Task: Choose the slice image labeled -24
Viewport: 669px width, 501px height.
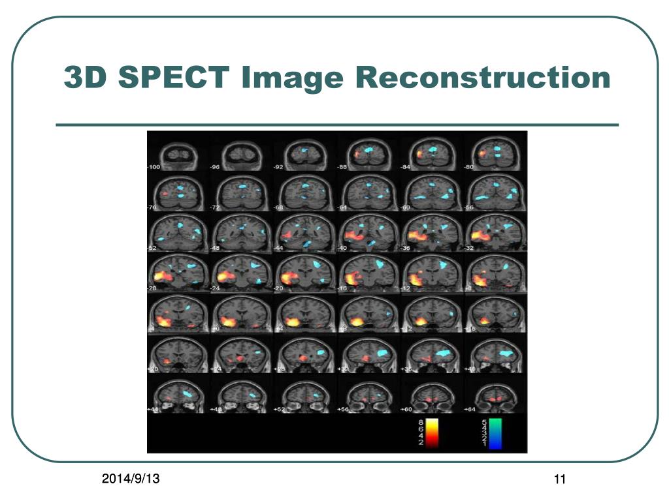Action: tap(242, 273)
